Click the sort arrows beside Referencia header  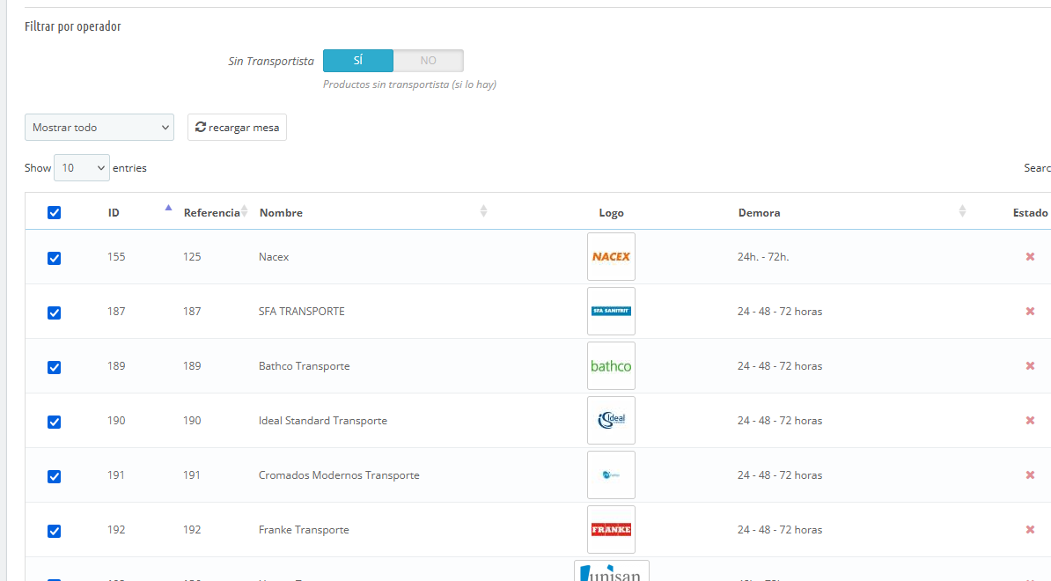click(245, 212)
